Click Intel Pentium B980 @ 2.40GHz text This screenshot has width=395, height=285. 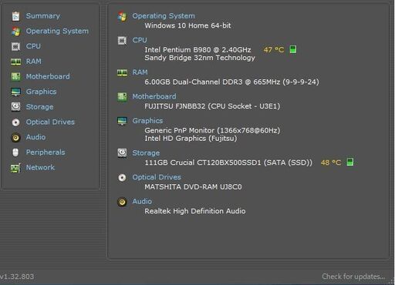tap(197, 49)
